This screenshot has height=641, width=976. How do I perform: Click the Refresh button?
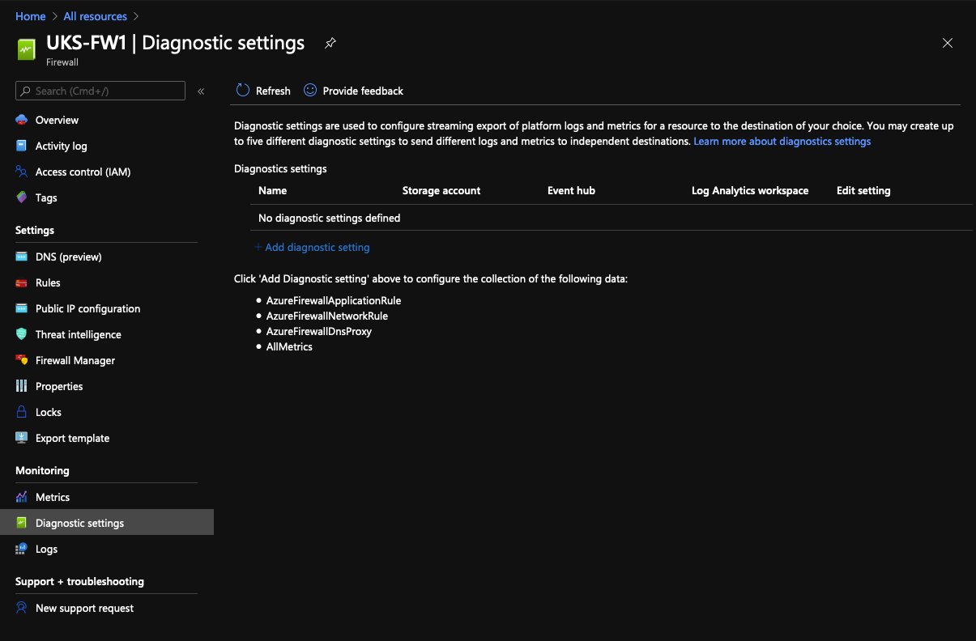pyautogui.click(x=263, y=91)
